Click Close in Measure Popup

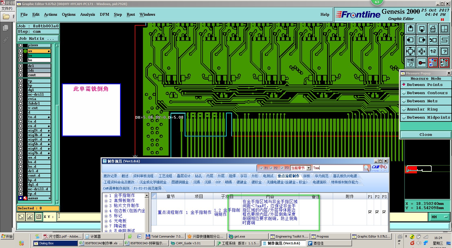pyautogui.click(x=425, y=135)
